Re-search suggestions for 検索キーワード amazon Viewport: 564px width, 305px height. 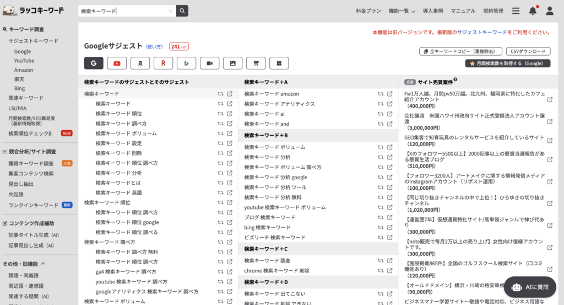[x=380, y=94]
